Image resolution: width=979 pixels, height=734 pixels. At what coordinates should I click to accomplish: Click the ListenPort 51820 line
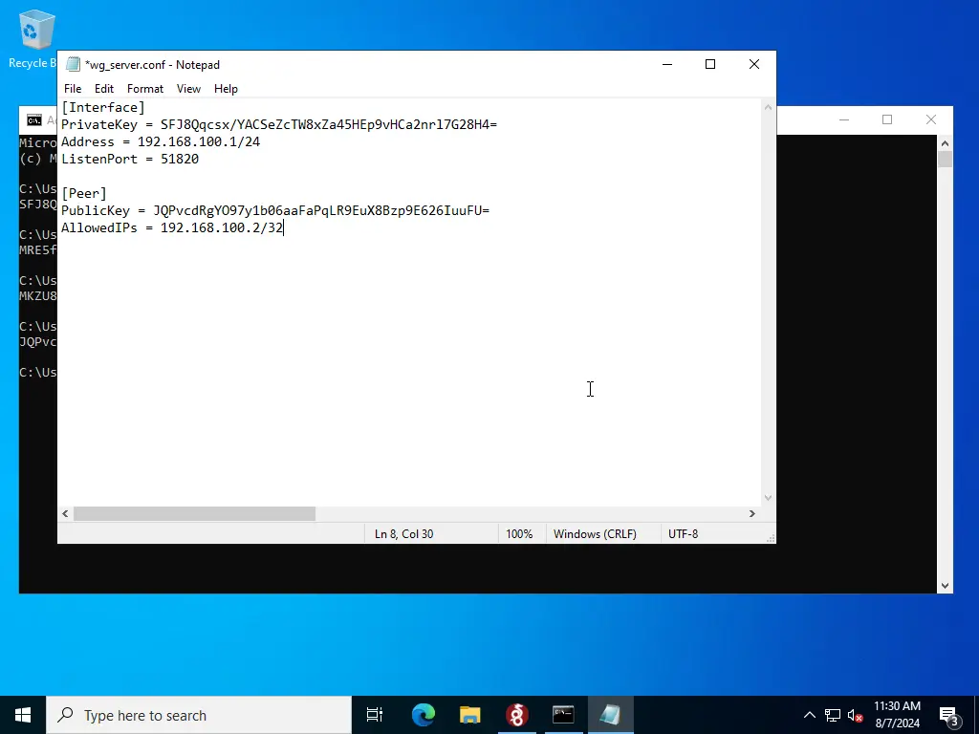click(x=130, y=160)
